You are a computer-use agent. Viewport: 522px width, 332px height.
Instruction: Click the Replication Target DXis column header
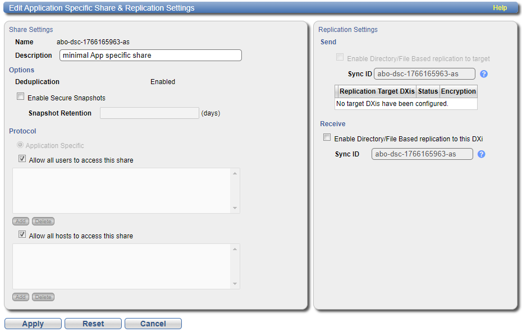377,91
